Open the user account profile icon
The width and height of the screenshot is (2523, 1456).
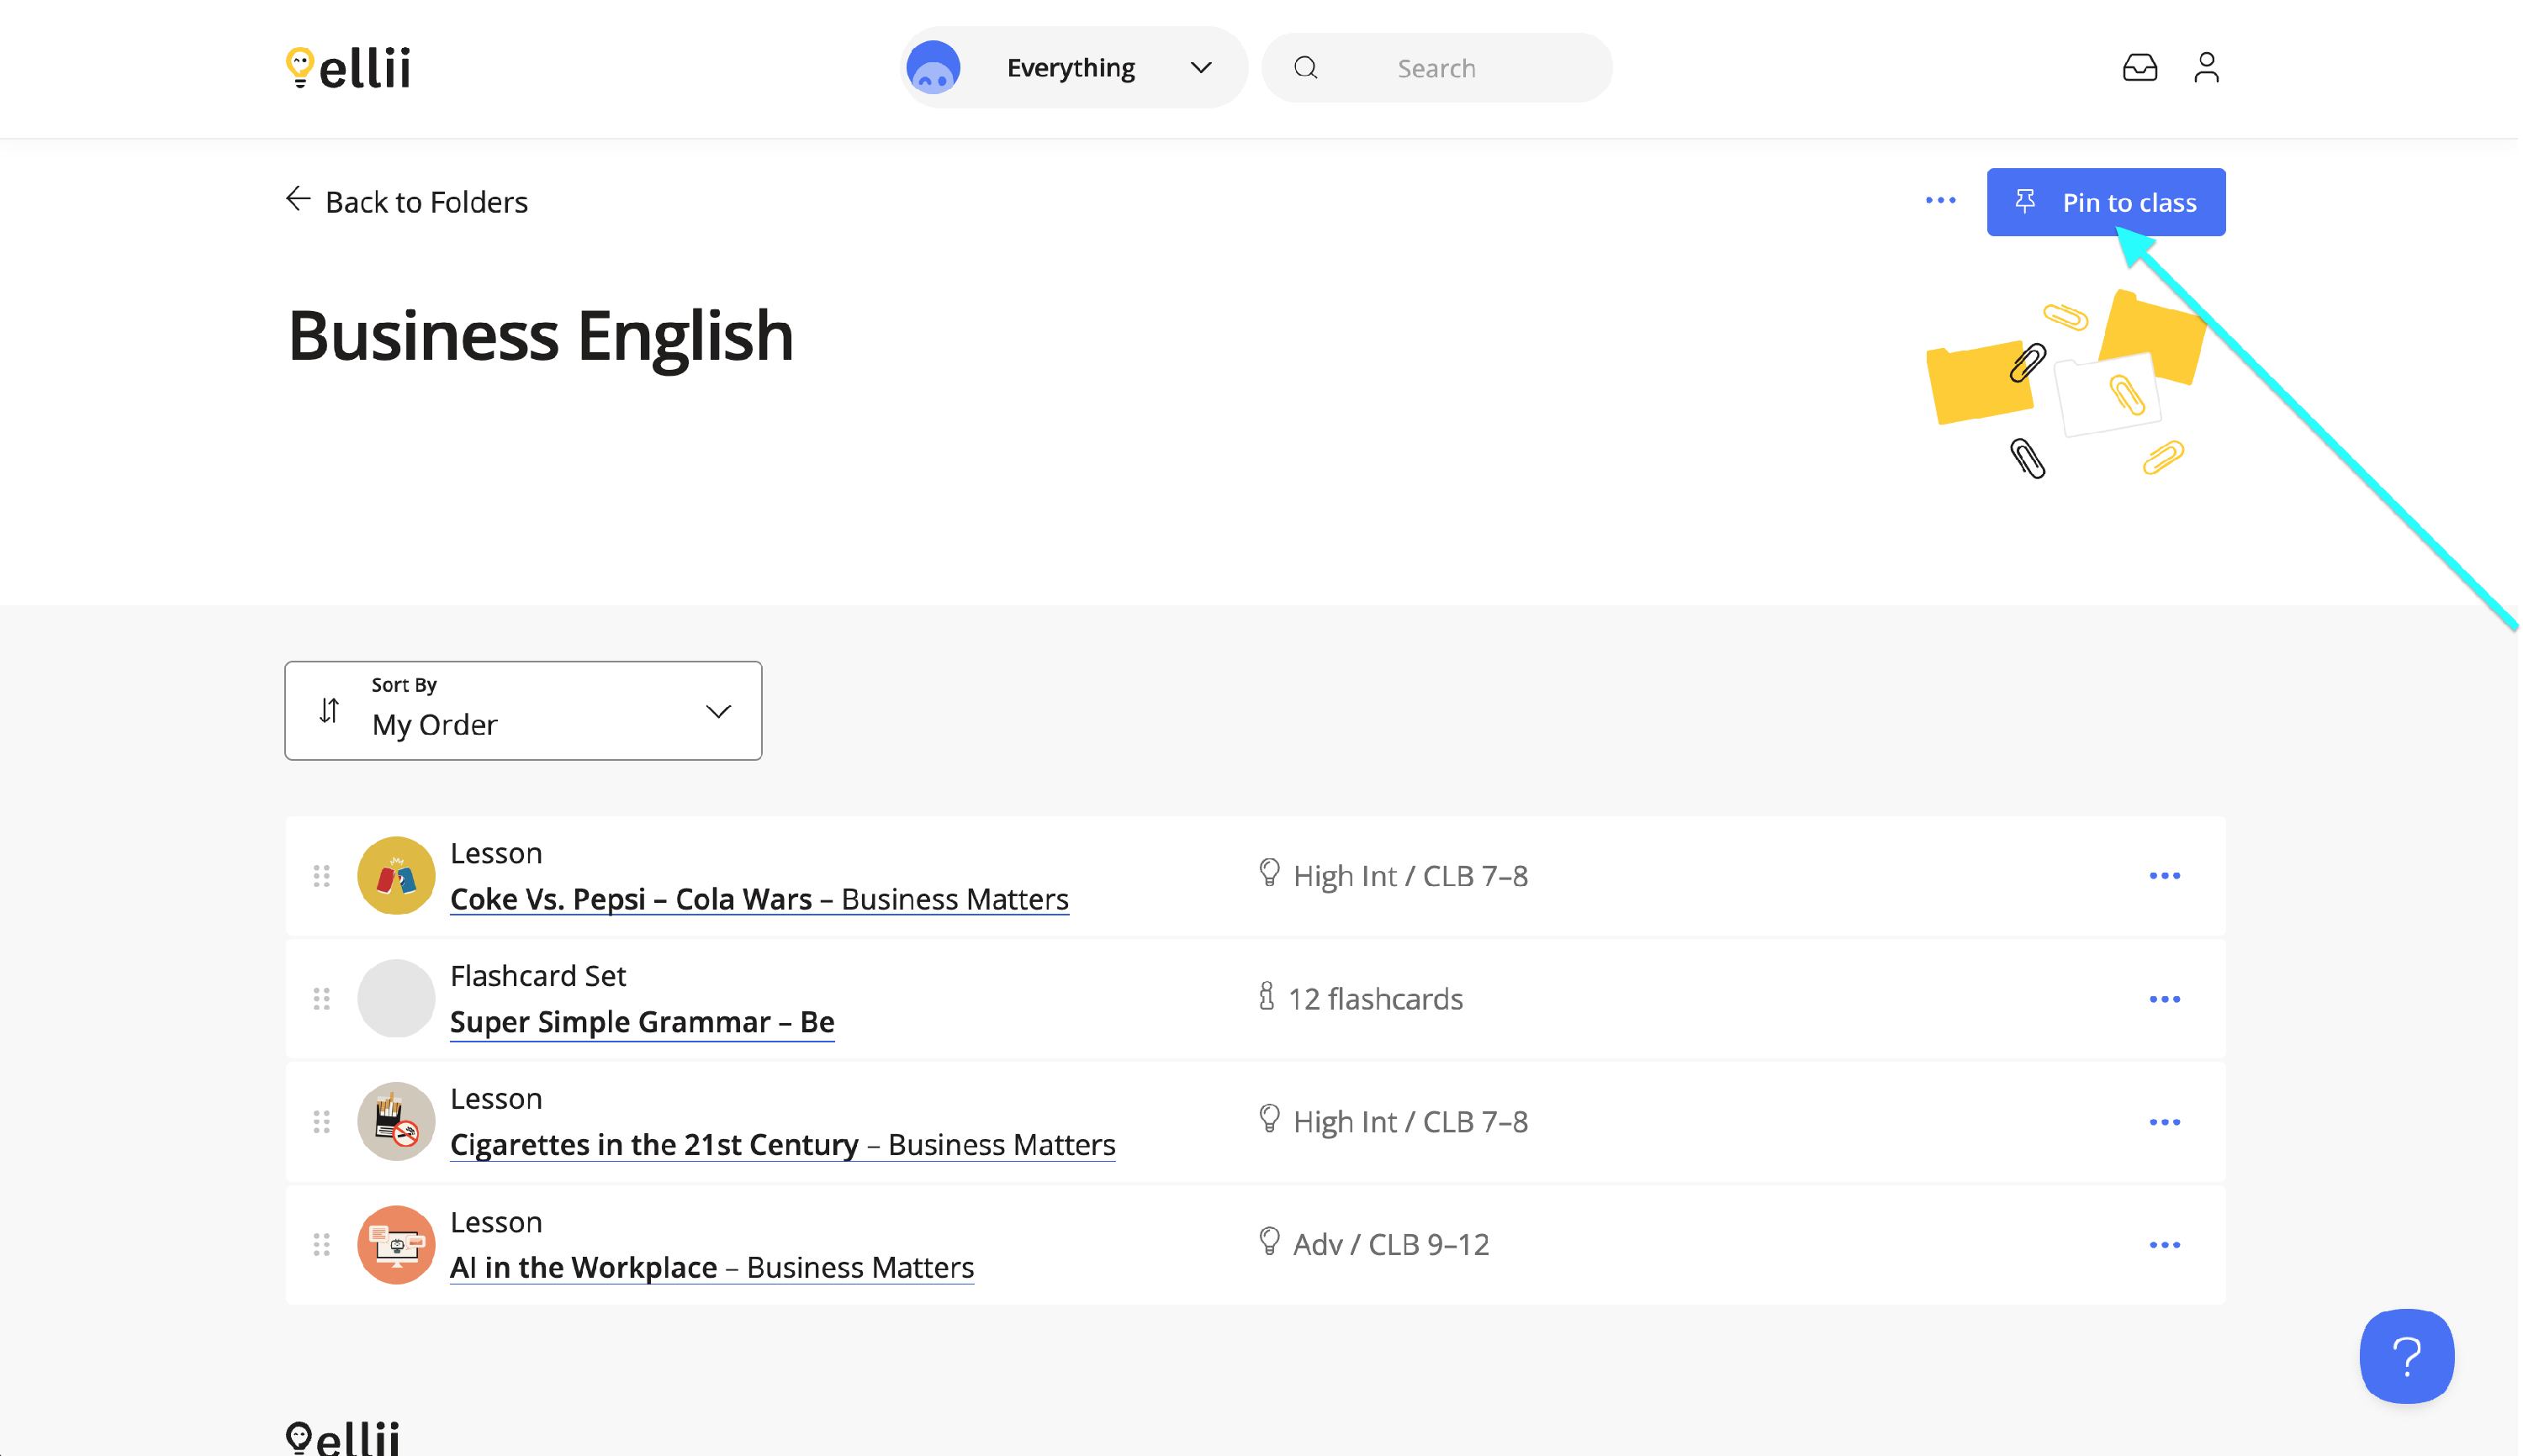click(2206, 68)
